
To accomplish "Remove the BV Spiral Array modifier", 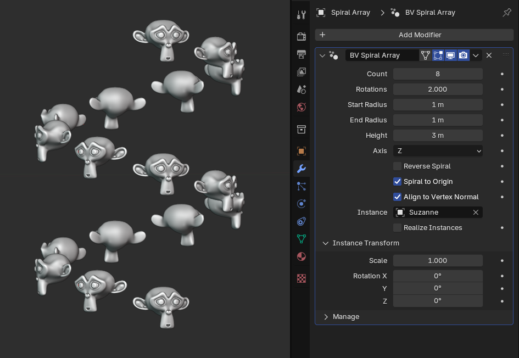I will 489,55.
